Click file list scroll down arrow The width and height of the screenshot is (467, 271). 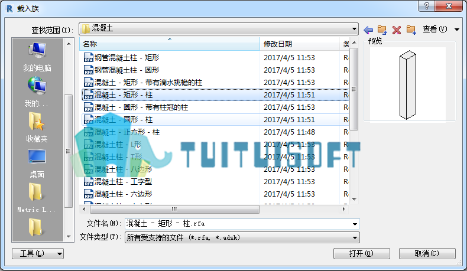(x=354, y=200)
